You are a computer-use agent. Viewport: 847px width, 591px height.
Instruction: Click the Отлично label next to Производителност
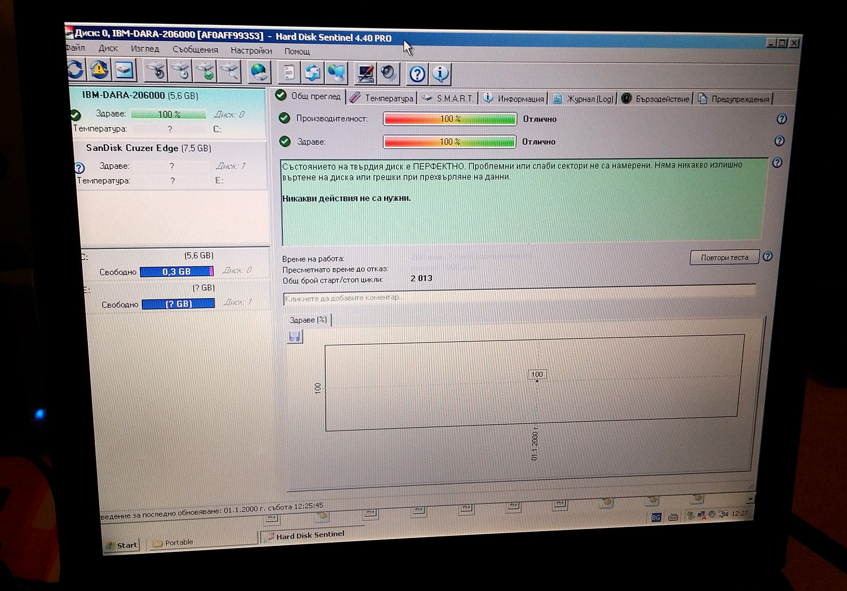539,119
